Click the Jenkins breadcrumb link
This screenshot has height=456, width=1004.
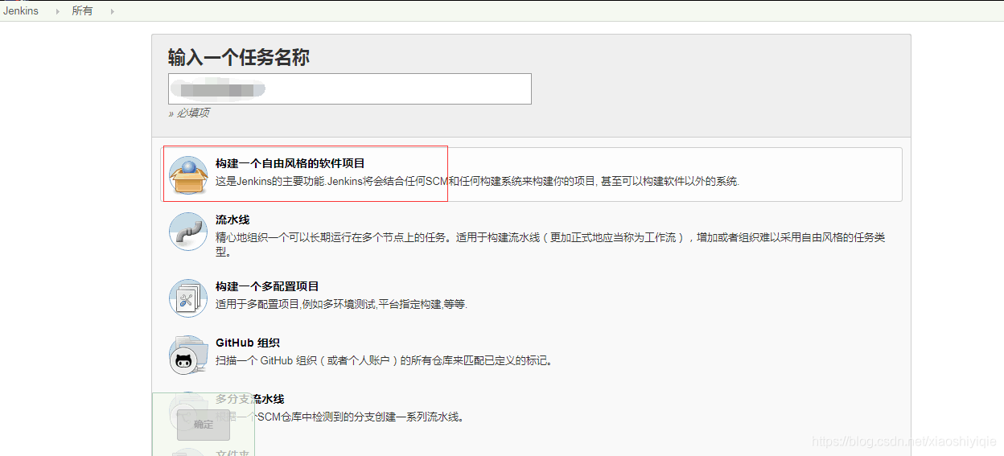pyautogui.click(x=20, y=11)
